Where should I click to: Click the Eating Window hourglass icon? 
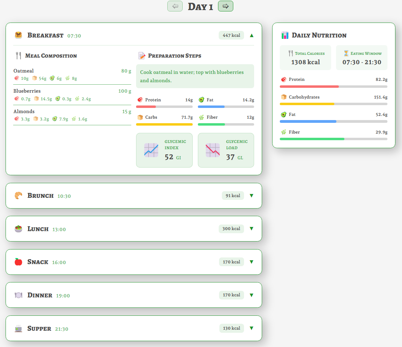click(346, 53)
